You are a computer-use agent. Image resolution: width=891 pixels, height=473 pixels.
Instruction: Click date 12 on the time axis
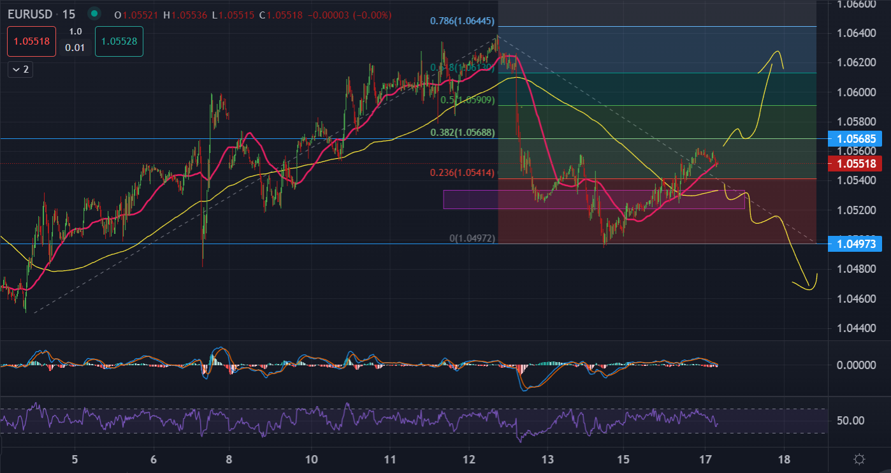pyautogui.click(x=469, y=460)
